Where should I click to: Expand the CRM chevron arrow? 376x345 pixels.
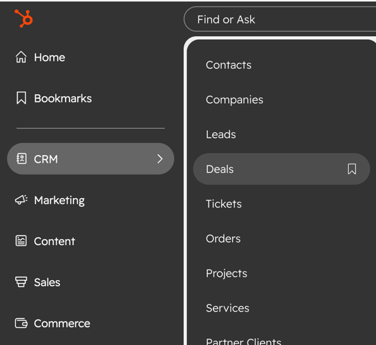click(160, 159)
